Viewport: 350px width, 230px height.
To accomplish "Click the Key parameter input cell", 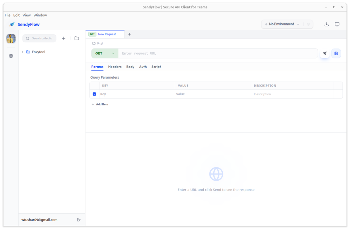I will [x=137, y=94].
